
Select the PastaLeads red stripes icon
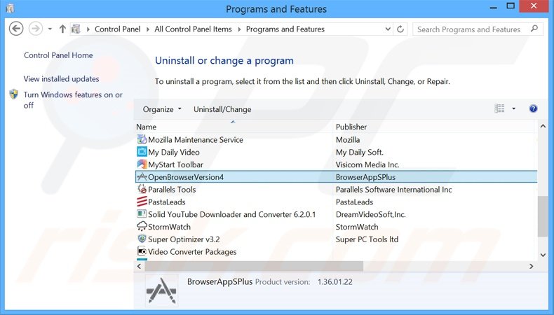[x=142, y=202]
